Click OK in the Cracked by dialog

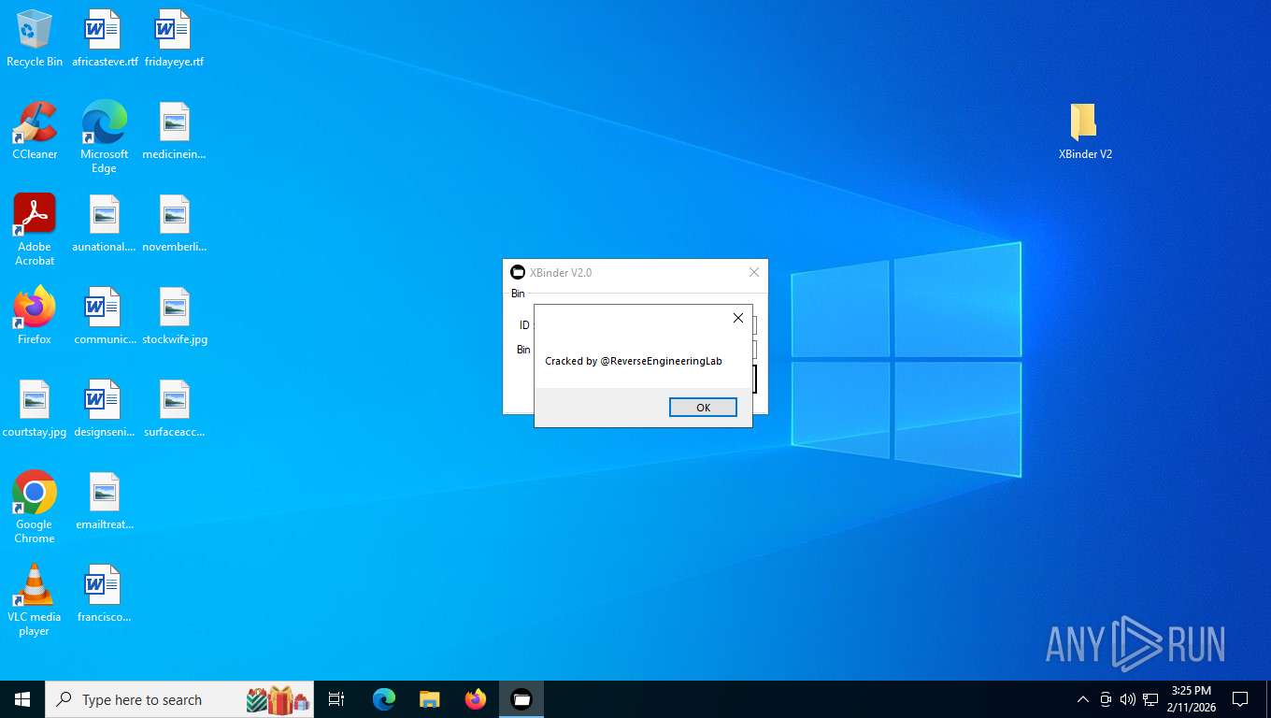(703, 408)
